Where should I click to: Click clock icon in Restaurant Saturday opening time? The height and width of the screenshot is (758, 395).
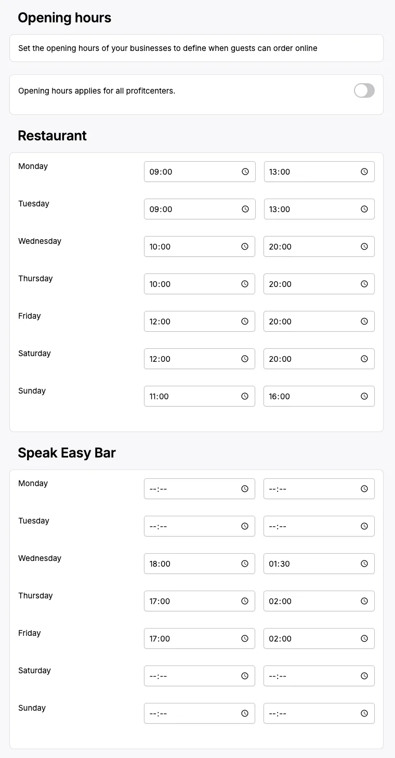click(x=245, y=359)
